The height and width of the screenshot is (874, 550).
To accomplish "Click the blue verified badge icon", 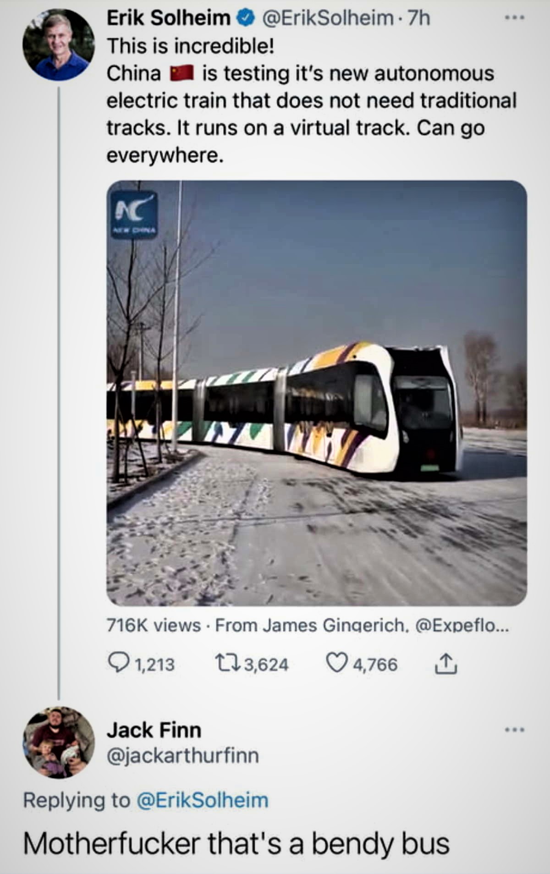I will point(245,18).
